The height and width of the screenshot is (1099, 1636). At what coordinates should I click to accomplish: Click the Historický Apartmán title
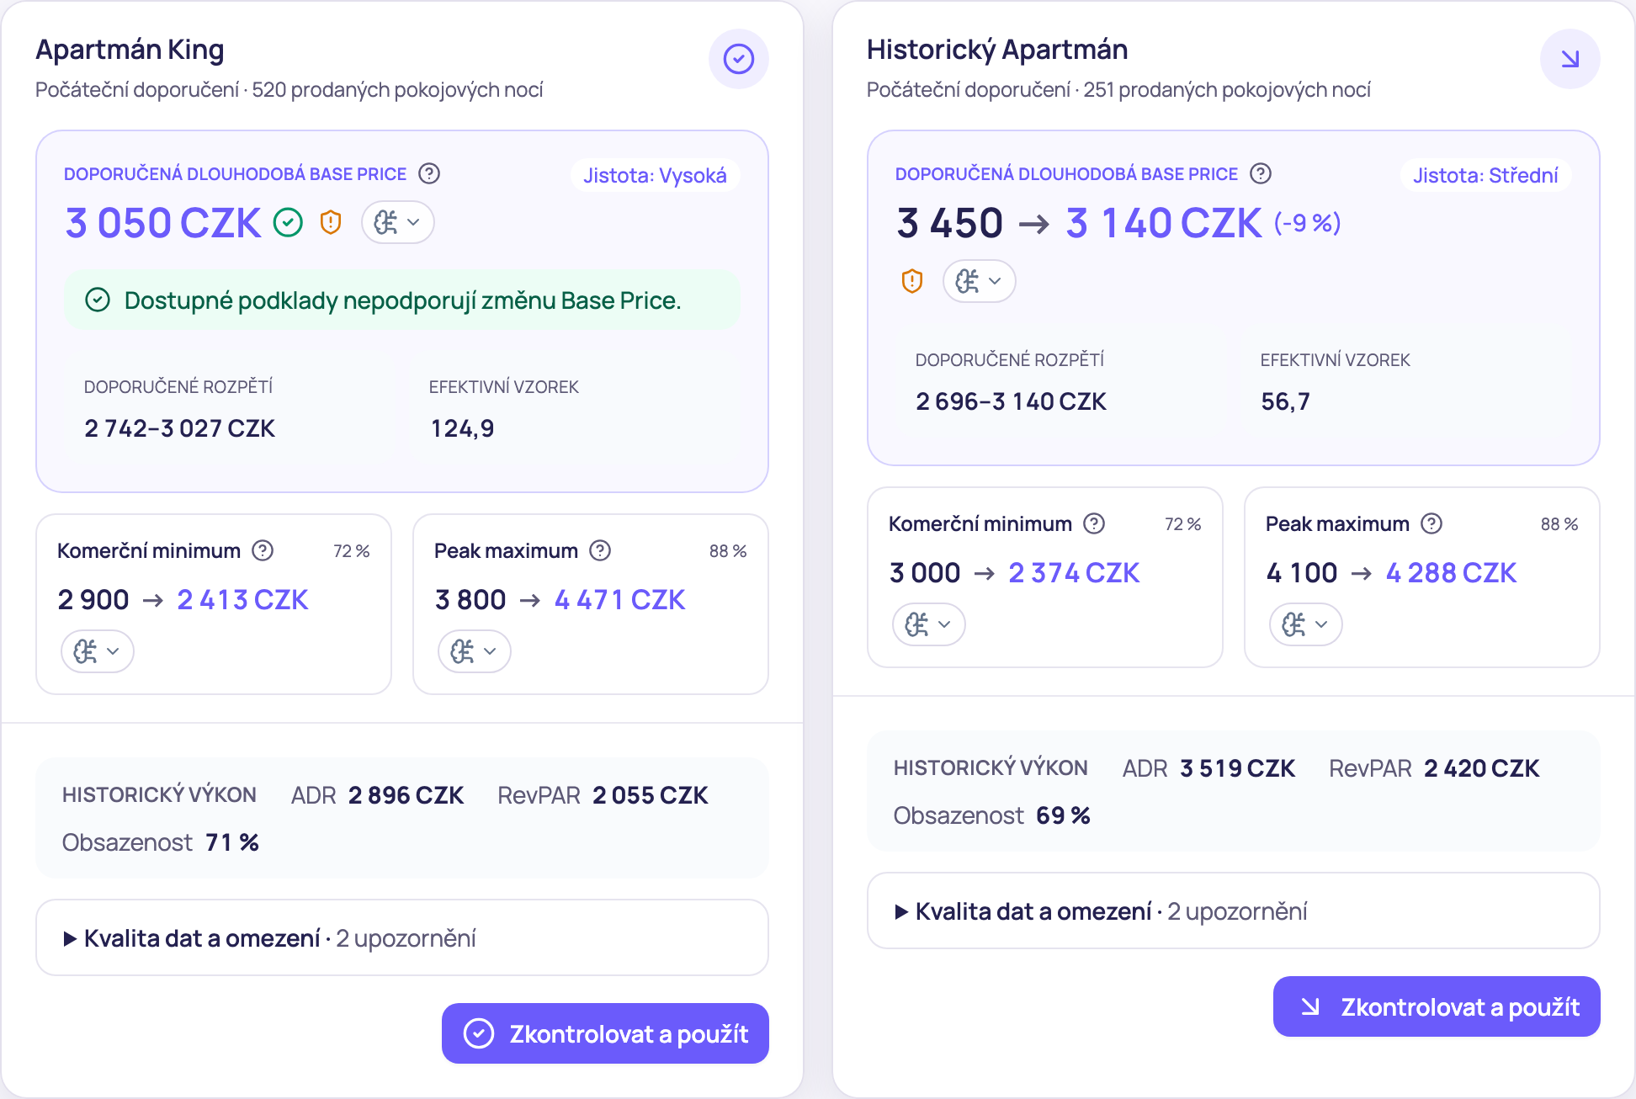pos(997,50)
